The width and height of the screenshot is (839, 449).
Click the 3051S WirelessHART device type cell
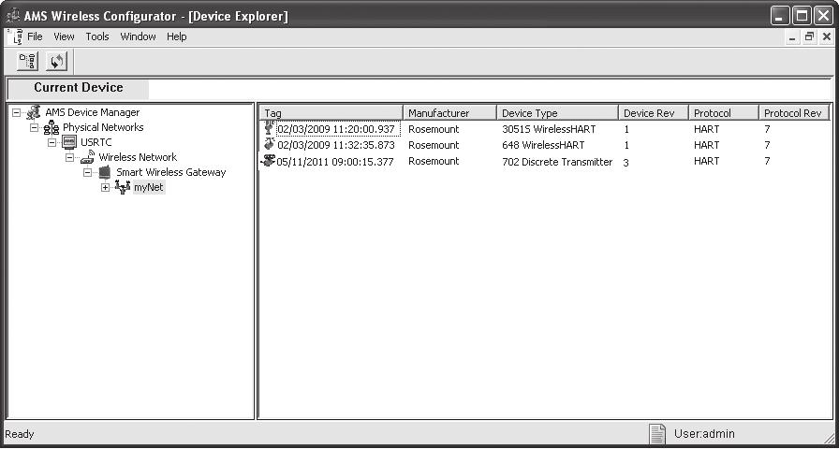click(549, 129)
